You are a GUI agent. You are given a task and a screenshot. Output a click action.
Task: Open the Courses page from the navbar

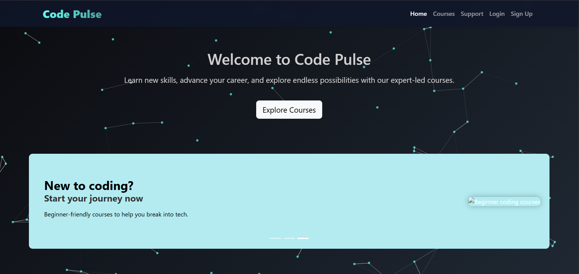pos(444,14)
